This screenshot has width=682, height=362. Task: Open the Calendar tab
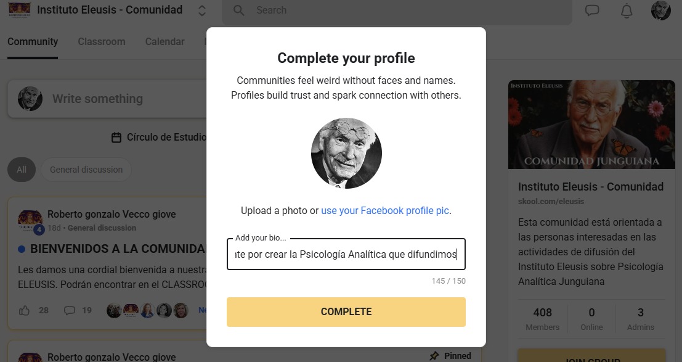[164, 42]
